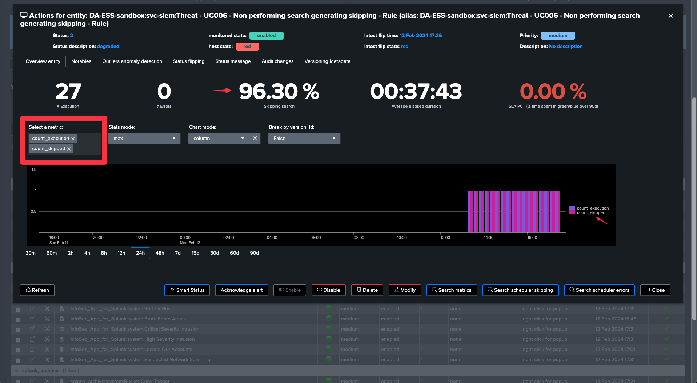The height and width of the screenshot is (383, 697).
Task: Disable monitoring for this entity
Action: [328, 290]
